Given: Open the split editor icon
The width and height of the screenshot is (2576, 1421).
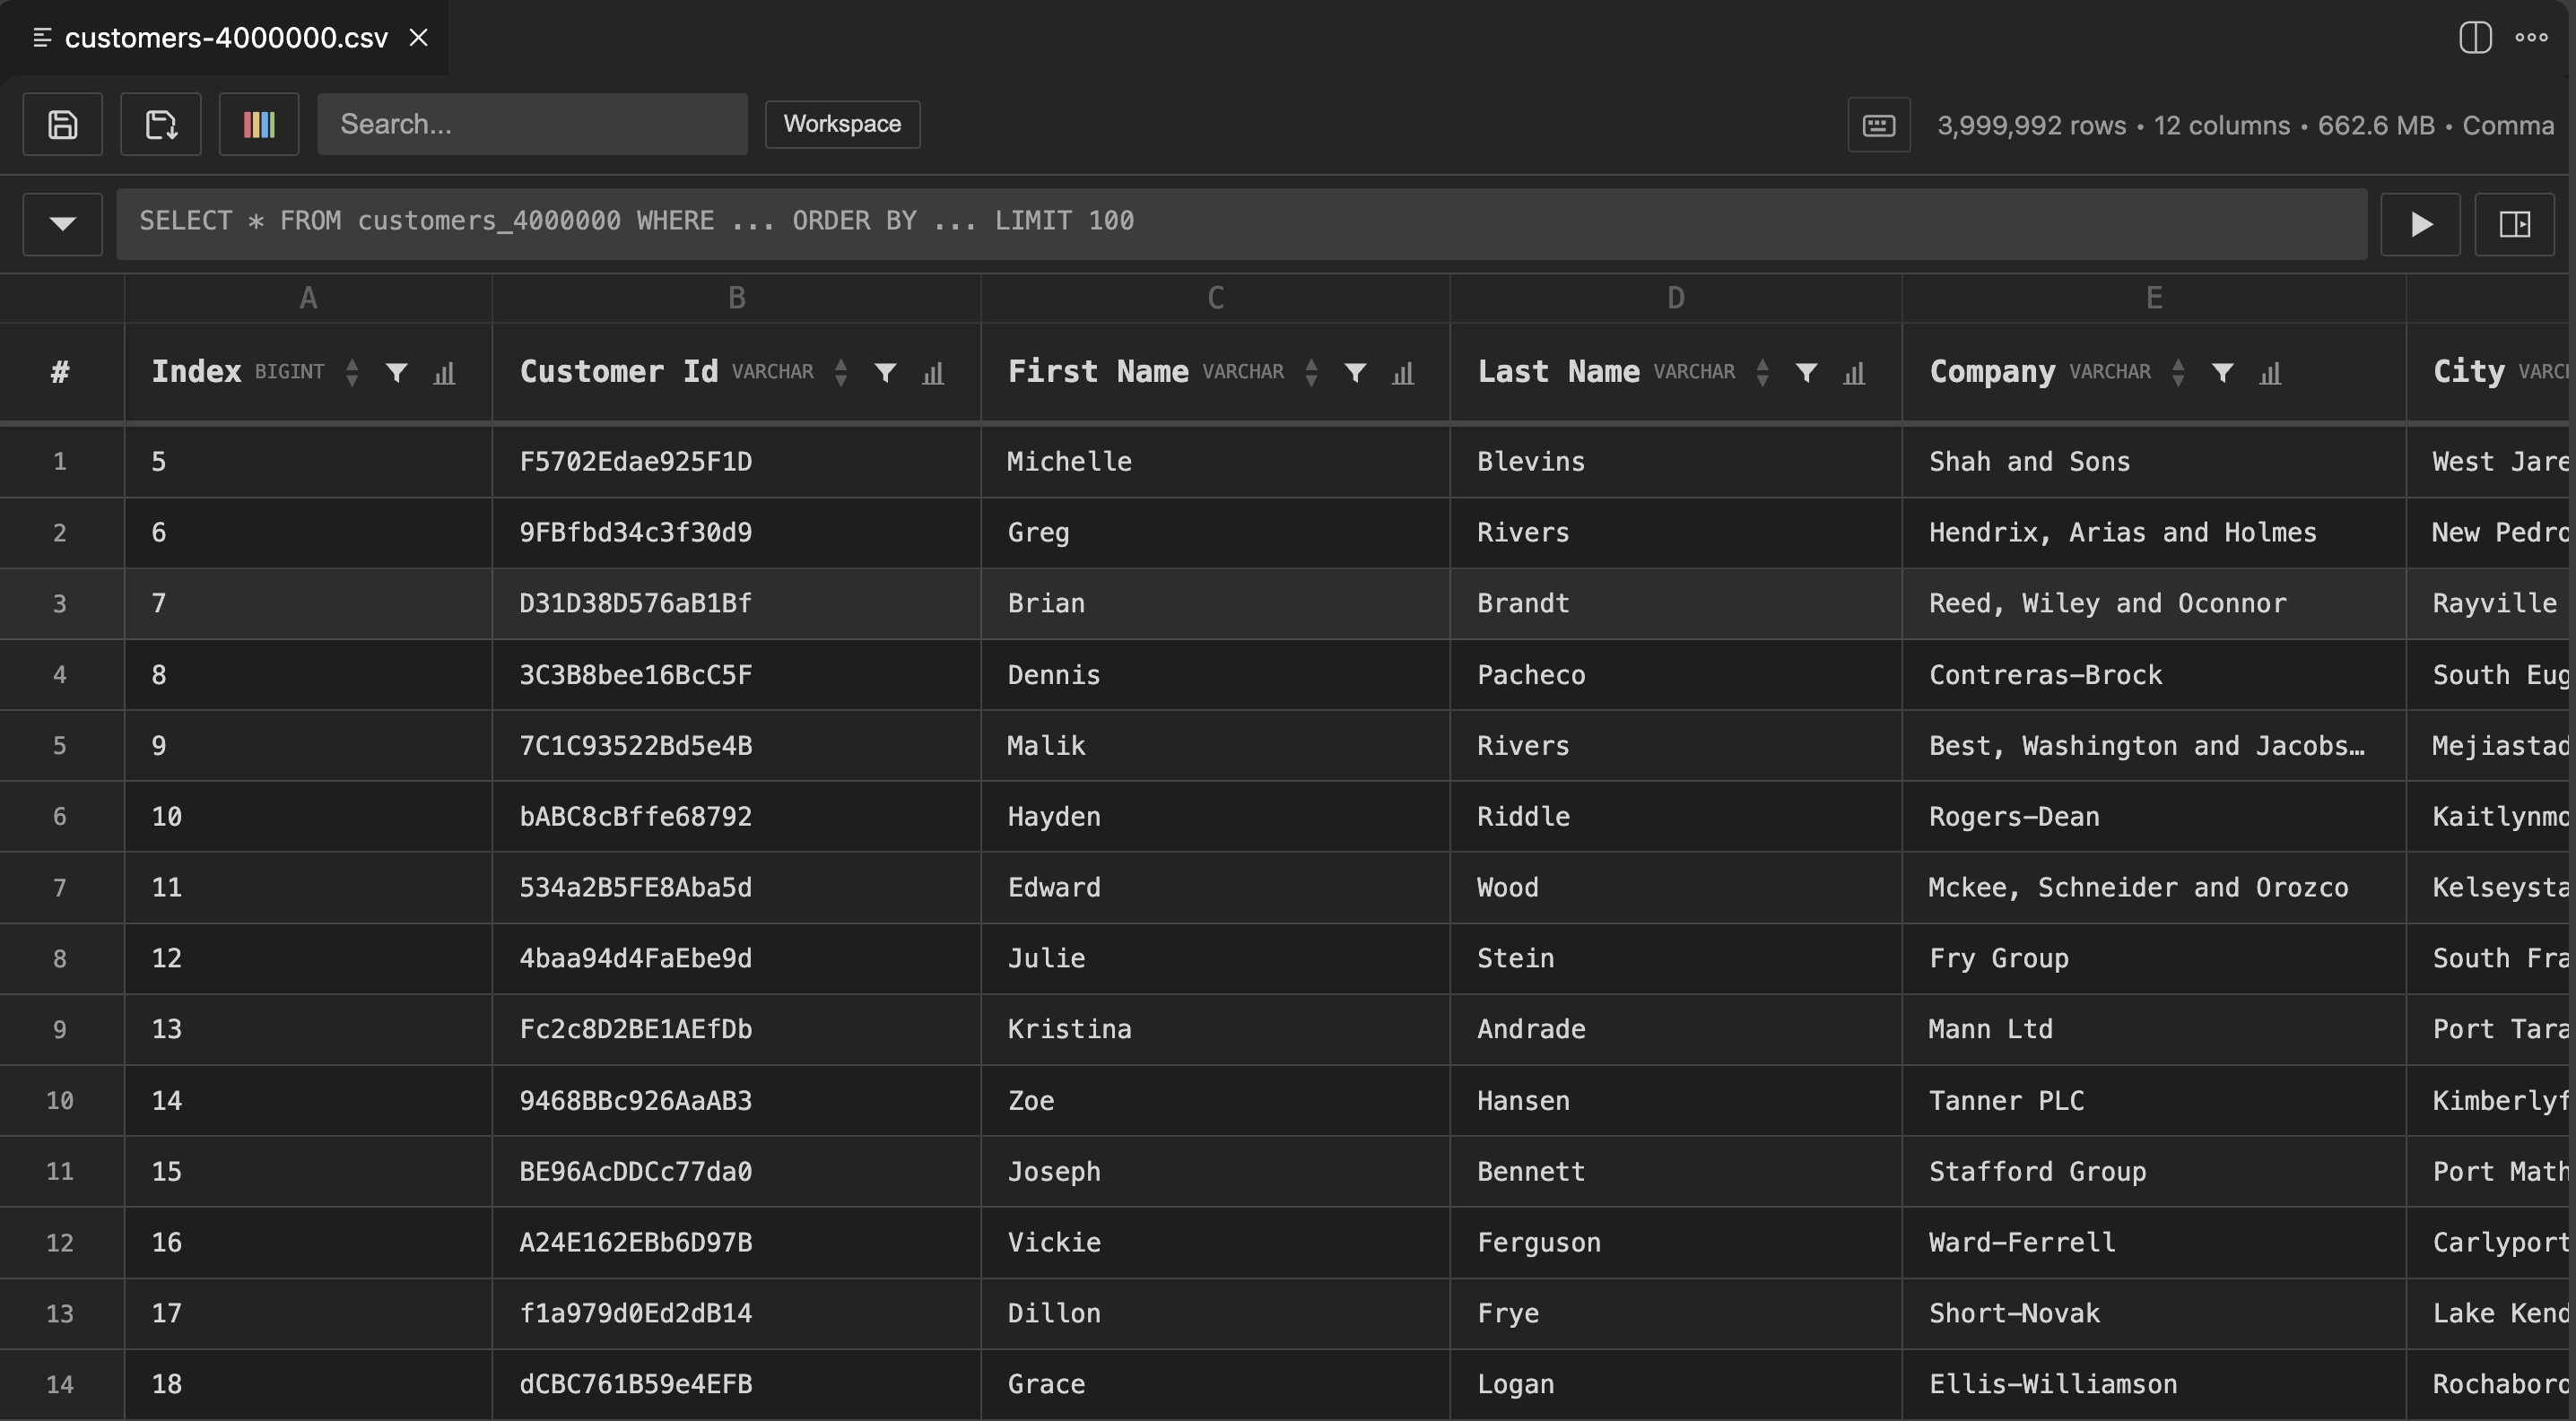Looking at the screenshot, I should [x=2475, y=37].
